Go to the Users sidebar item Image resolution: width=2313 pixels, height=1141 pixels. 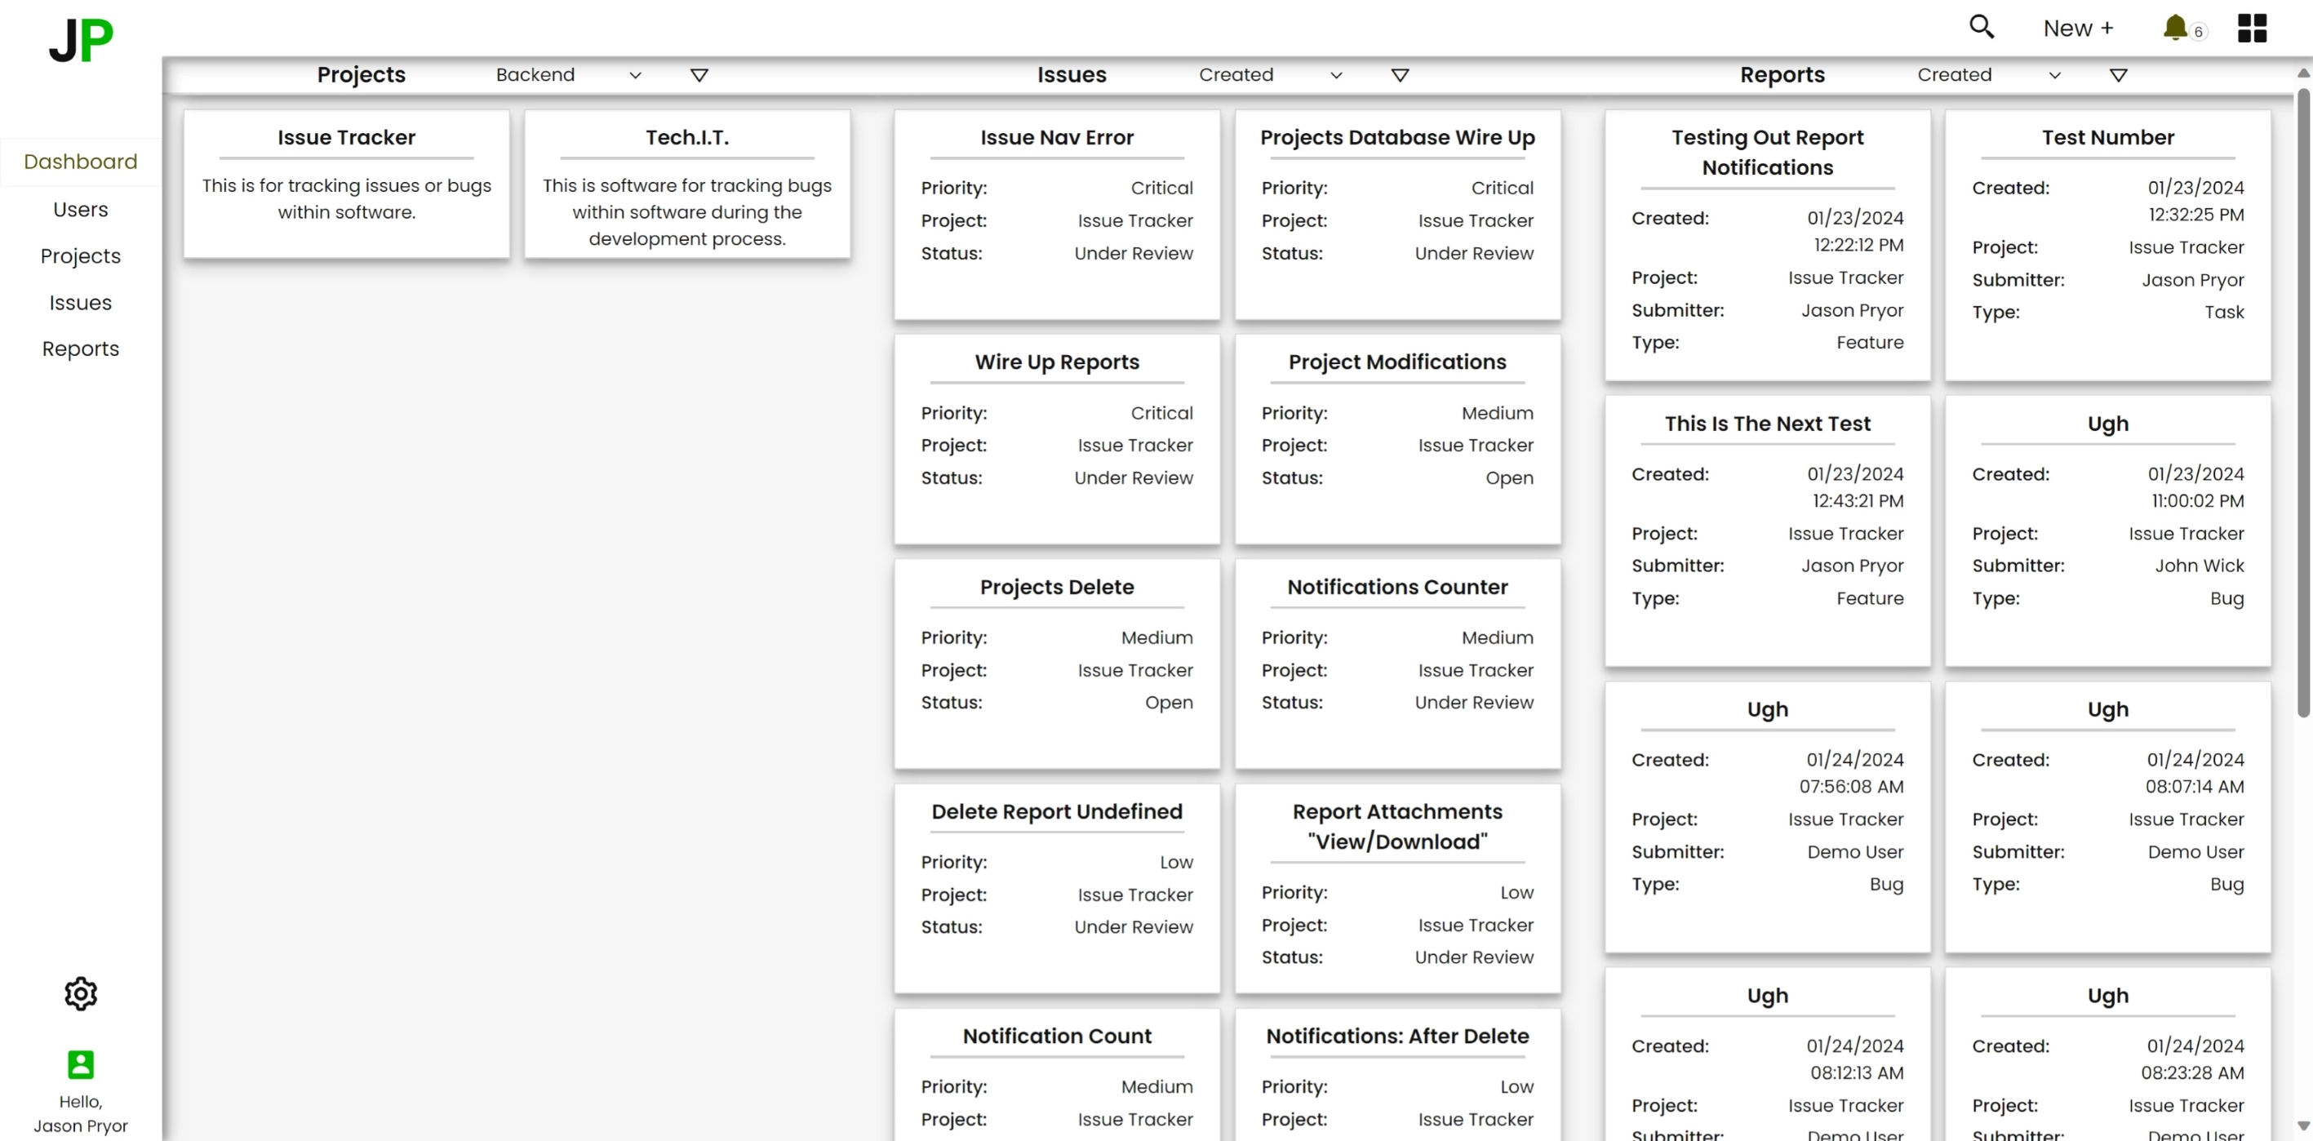[81, 209]
